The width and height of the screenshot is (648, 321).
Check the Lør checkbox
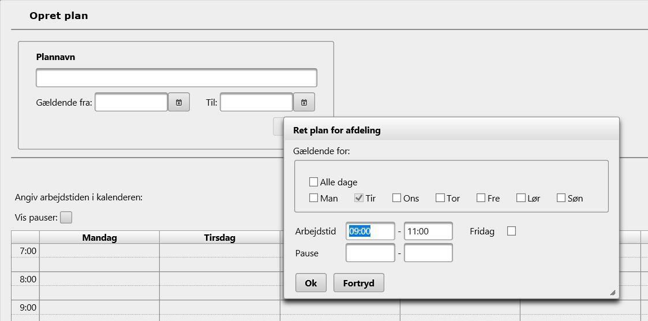click(x=520, y=197)
